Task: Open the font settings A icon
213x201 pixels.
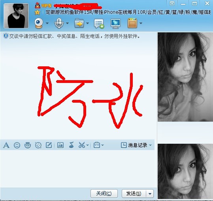Action: coord(6,145)
